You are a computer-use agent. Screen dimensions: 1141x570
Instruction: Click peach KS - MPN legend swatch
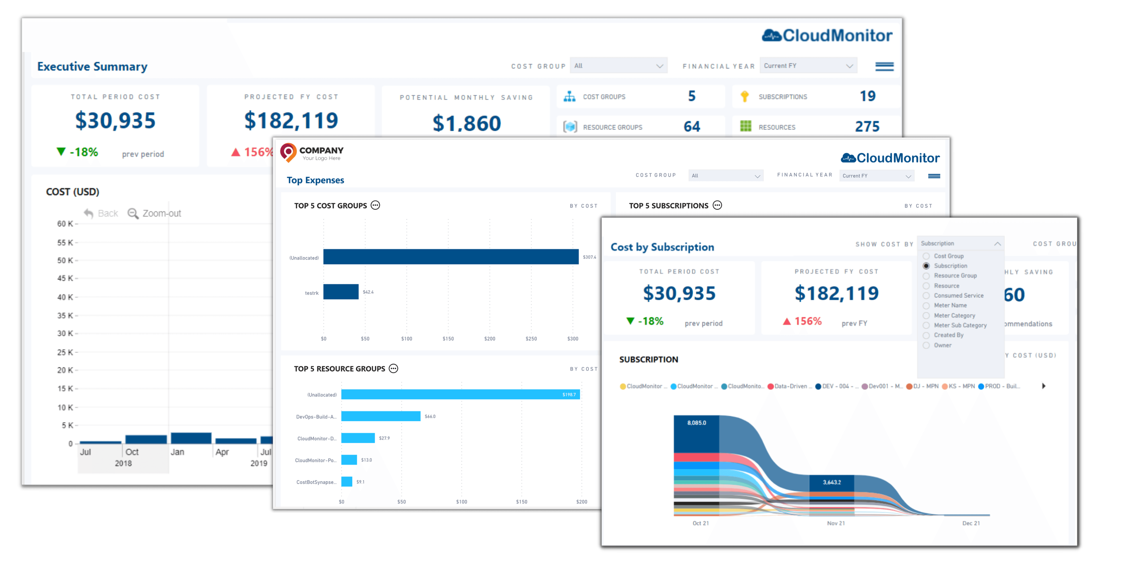[x=945, y=386]
